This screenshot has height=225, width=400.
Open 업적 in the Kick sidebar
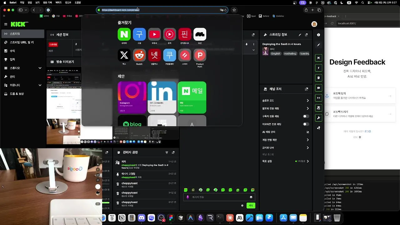click(x=22, y=59)
